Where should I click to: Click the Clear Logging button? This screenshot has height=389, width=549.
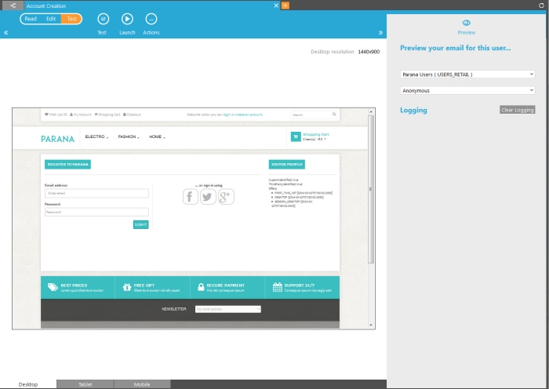click(517, 110)
